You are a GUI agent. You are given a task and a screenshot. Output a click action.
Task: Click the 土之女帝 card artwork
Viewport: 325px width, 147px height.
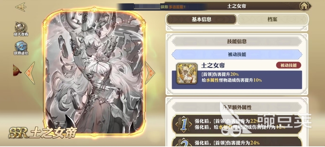pos(94,72)
